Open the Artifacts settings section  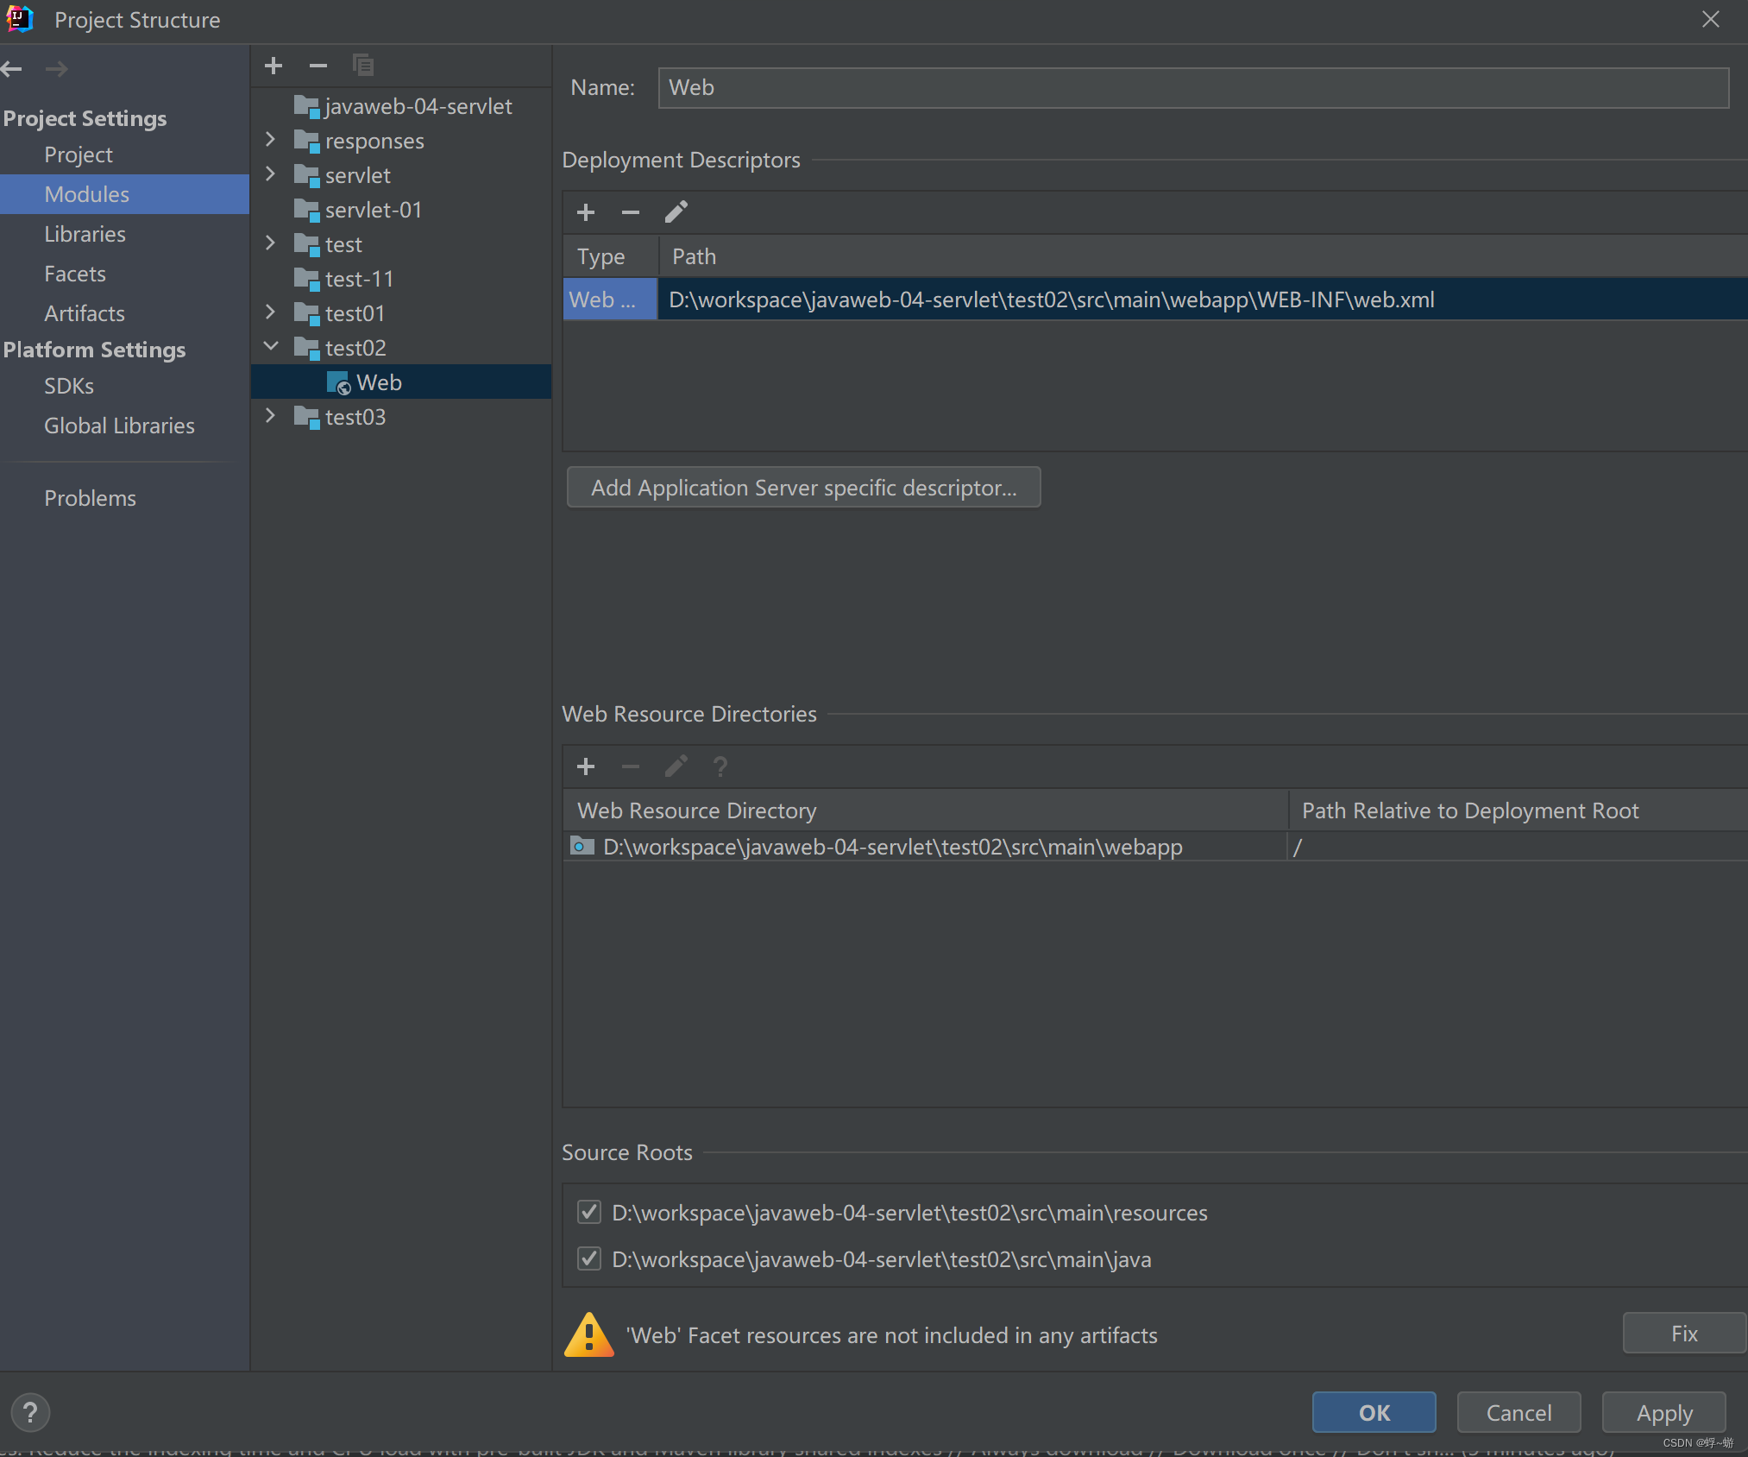click(85, 313)
